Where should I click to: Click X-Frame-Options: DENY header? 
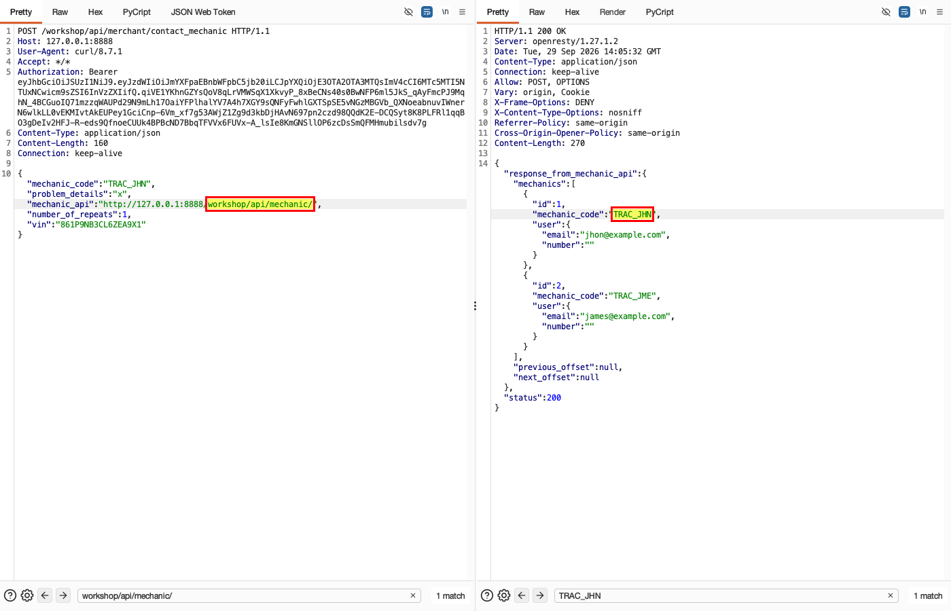pos(545,103)
